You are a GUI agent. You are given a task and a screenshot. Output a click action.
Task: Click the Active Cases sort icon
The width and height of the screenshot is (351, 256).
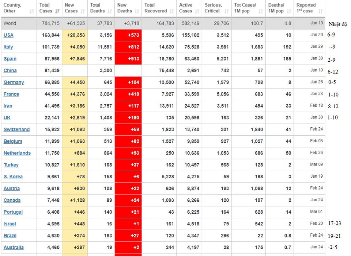[x=197, y=11]
